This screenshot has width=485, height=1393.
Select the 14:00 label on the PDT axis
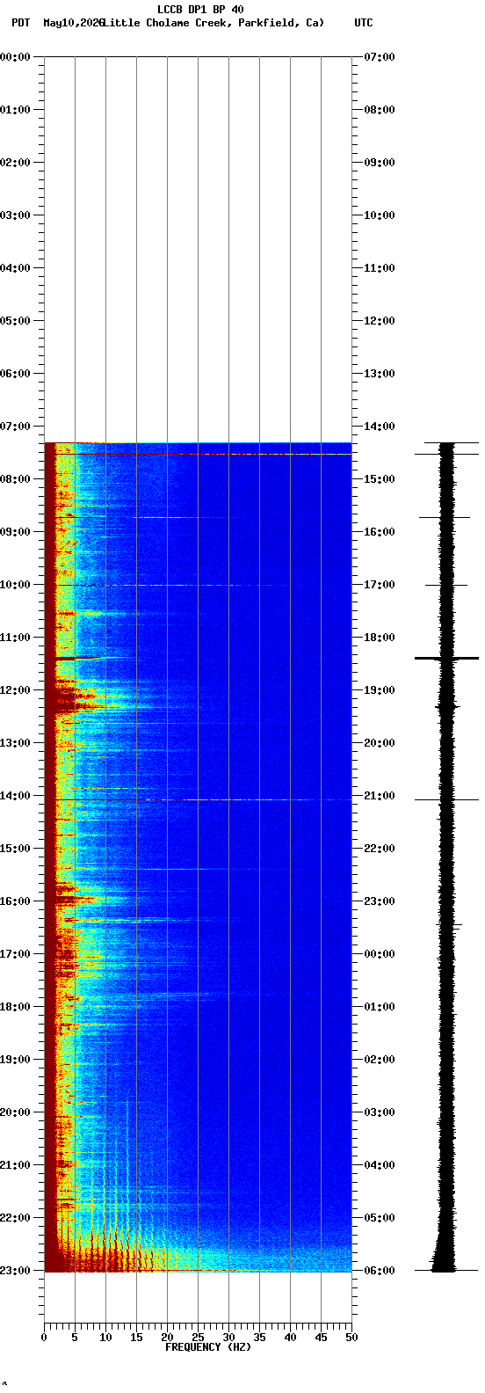coord(15,796)
